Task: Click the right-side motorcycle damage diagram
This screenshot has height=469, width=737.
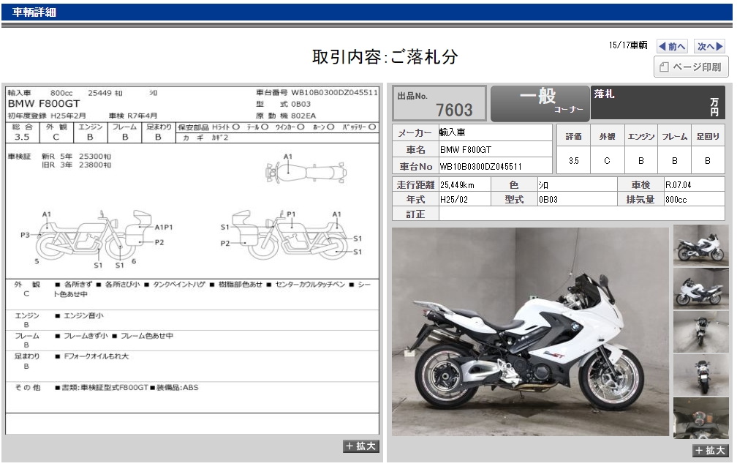Action: (292, 236)
